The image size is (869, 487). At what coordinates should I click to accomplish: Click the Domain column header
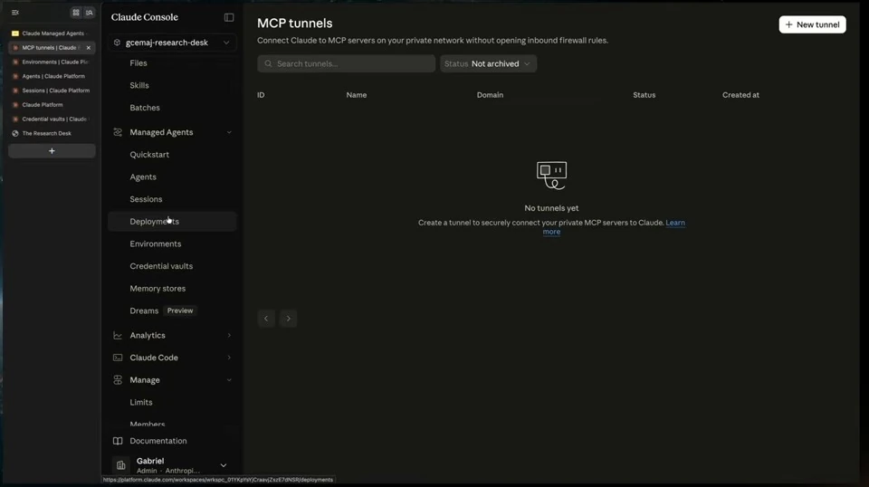point(490,95)
